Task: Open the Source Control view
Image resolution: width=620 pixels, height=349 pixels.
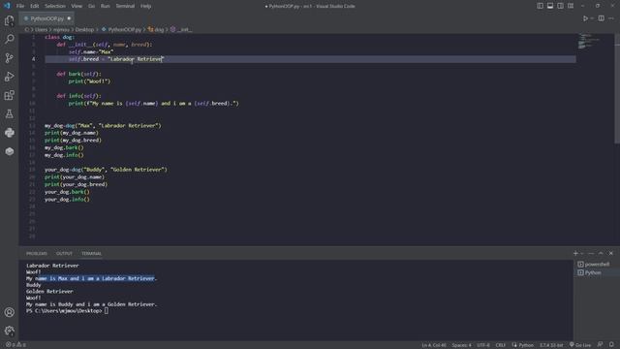Action: tap(9, 58)
